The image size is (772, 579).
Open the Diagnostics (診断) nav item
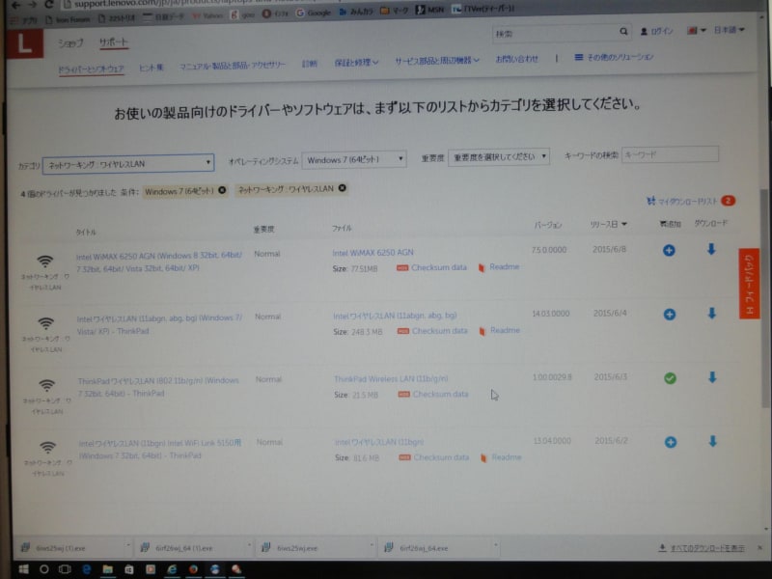pos(309,64)
